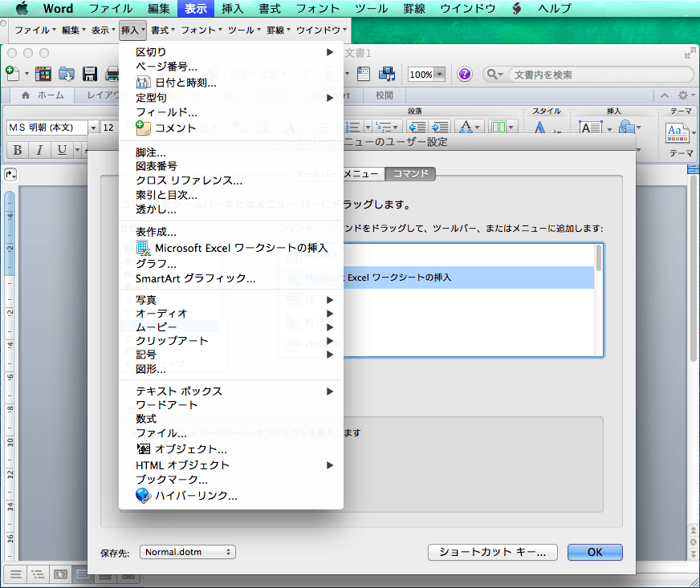The height and width of the screenshot is (588, 700).
Task: Click the 文書内を検索 search field
Action: [600, 75]
